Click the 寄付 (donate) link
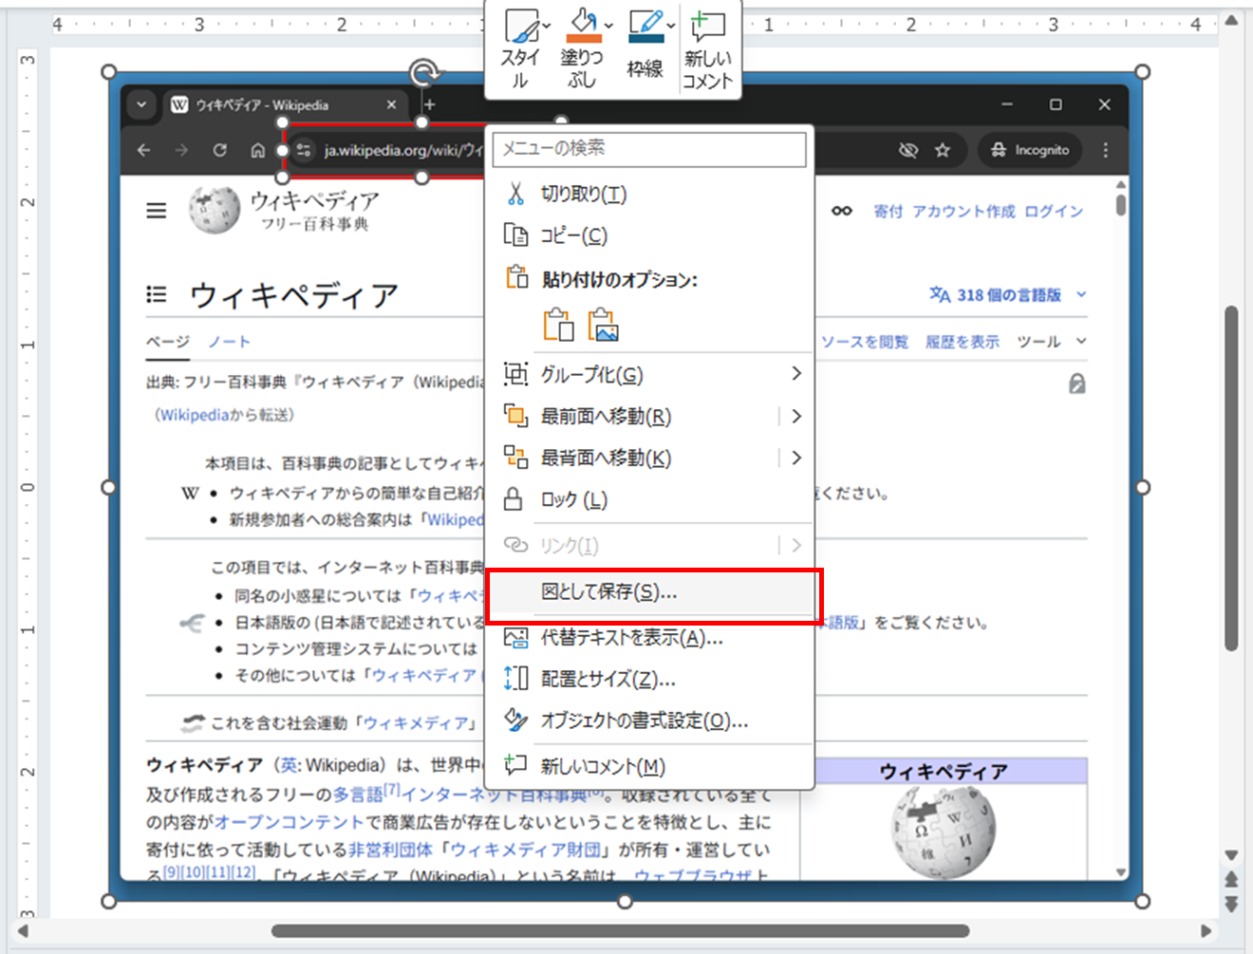The width and height of the screenshot is (1253, 954). (x=888, y=211)
